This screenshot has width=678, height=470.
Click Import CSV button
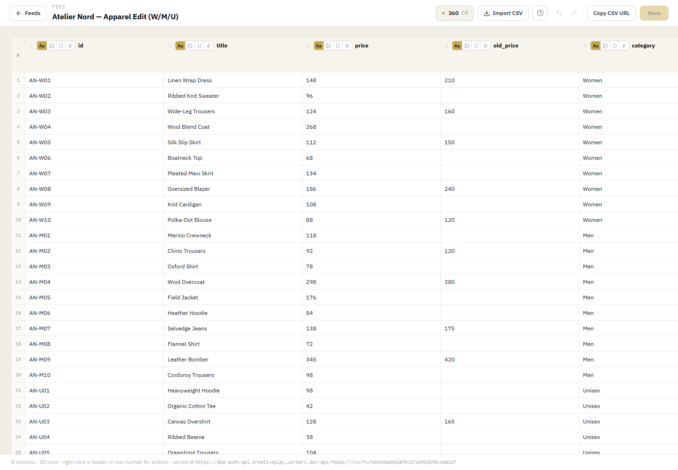(503, 13)
